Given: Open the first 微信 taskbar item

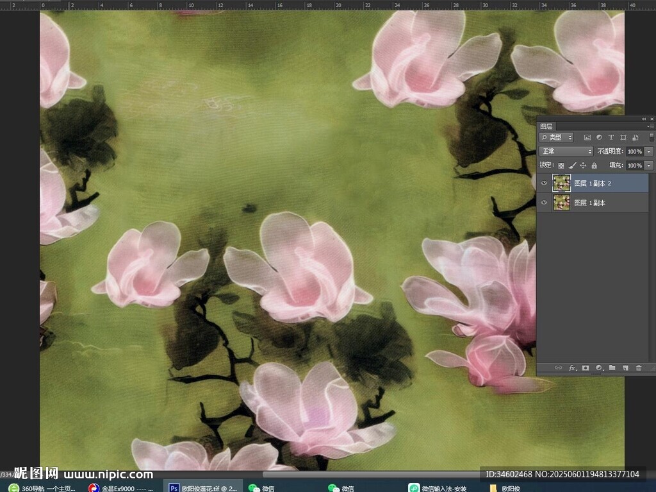Looking at the screenshot, I should click(x=261, y=488).
